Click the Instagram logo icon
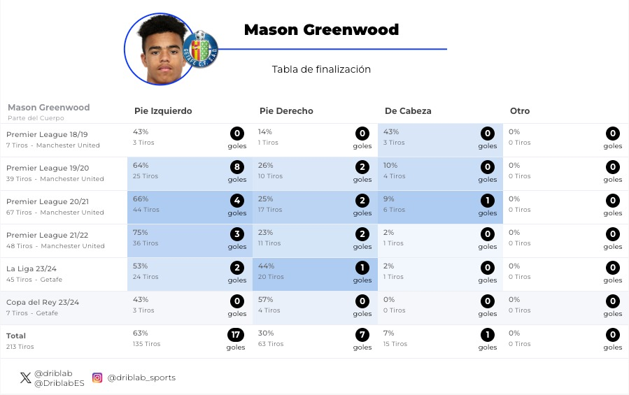The height and width of the screenshot is (395, 629). point(98,378)
